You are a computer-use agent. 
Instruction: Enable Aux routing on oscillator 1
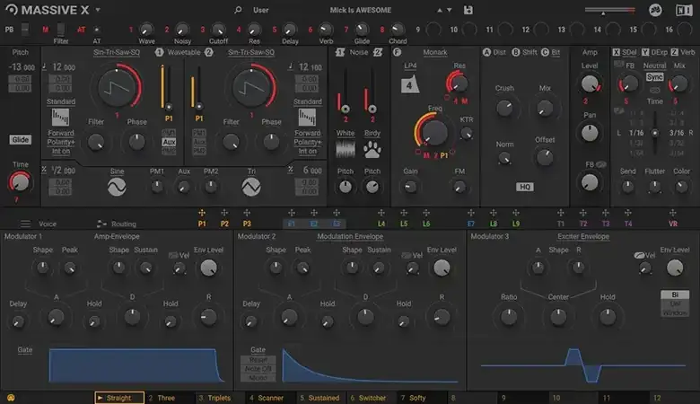tap(169, 142)
